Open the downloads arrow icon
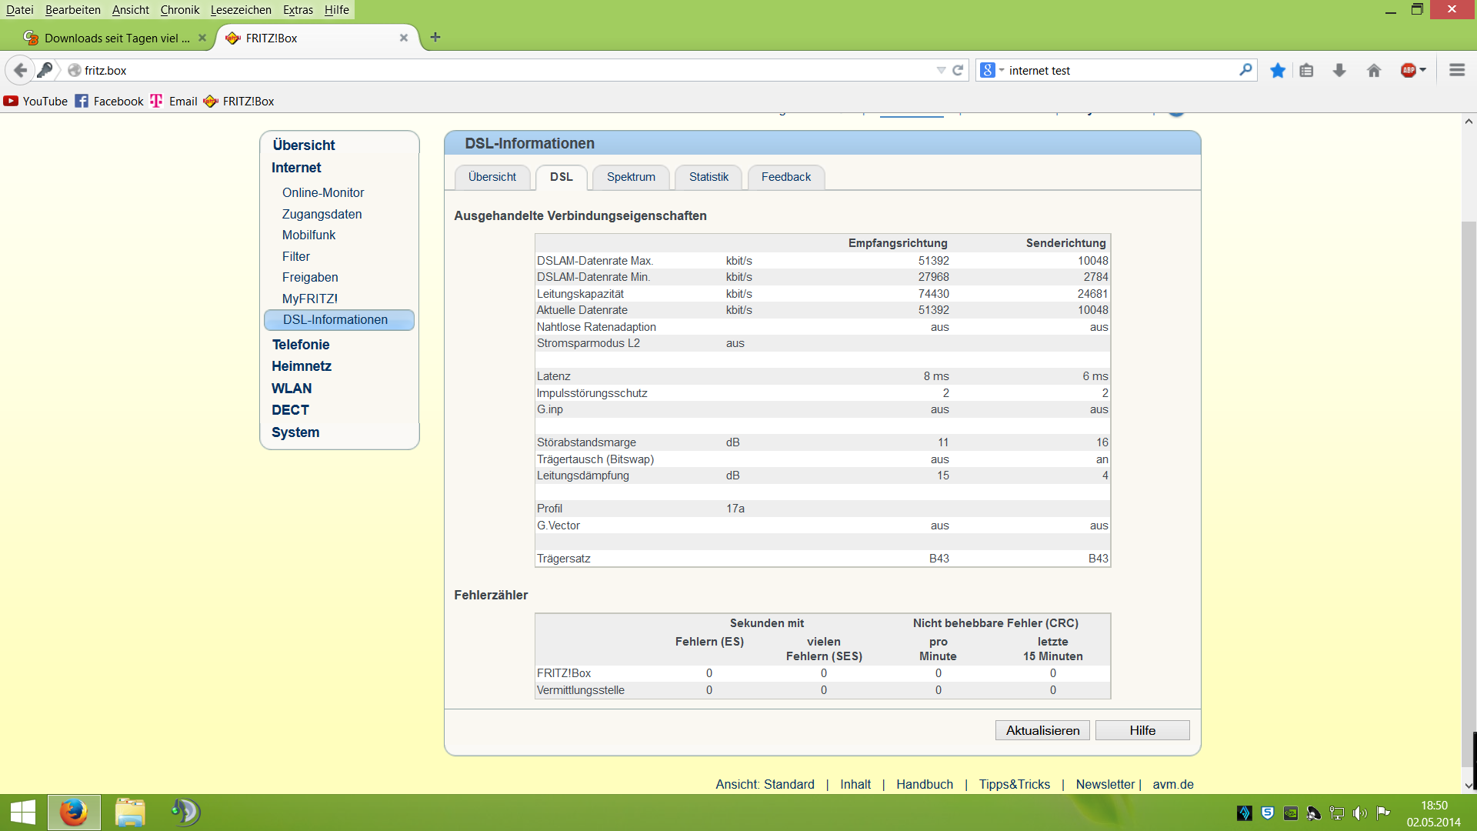The width and height of the screenshot is (1477, 831). coord(1339,70)
